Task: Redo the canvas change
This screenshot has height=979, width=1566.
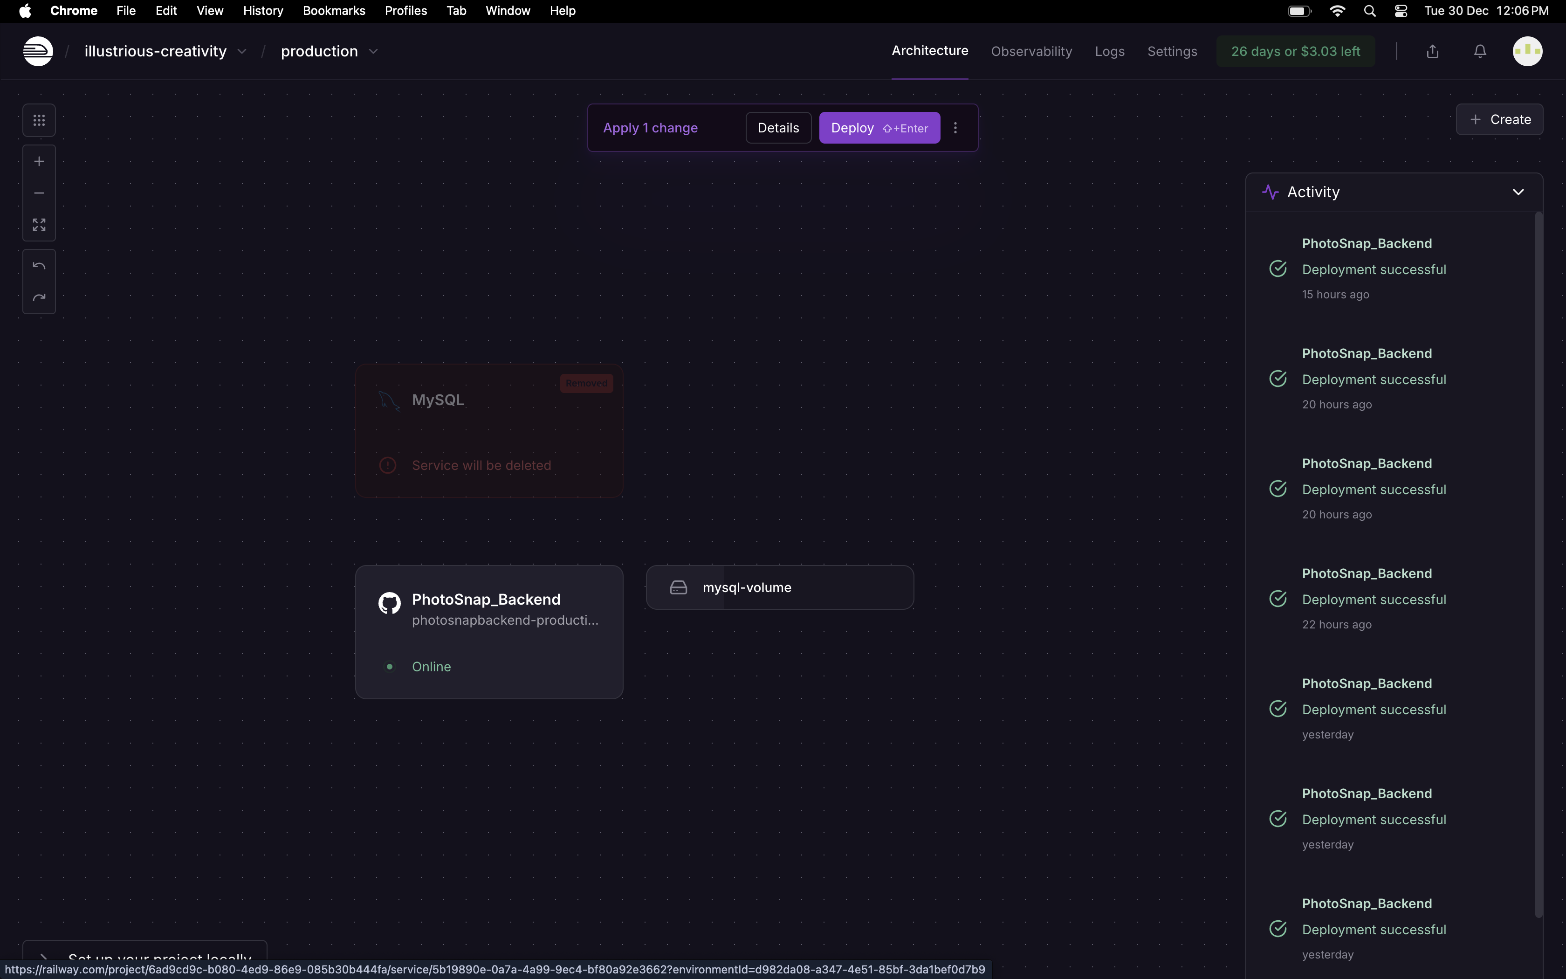Action: pyautogui.click(x=39, y=298)
